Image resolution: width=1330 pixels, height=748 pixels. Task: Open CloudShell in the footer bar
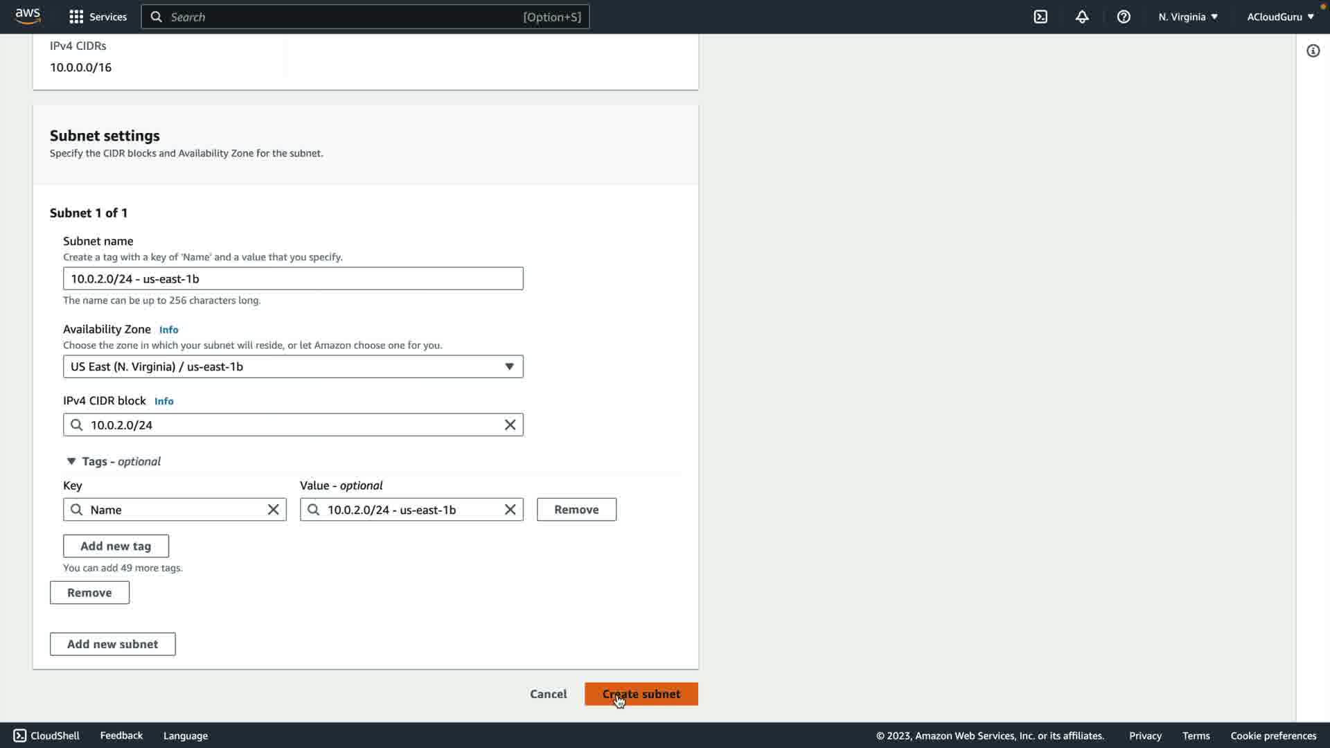point(46,736)
